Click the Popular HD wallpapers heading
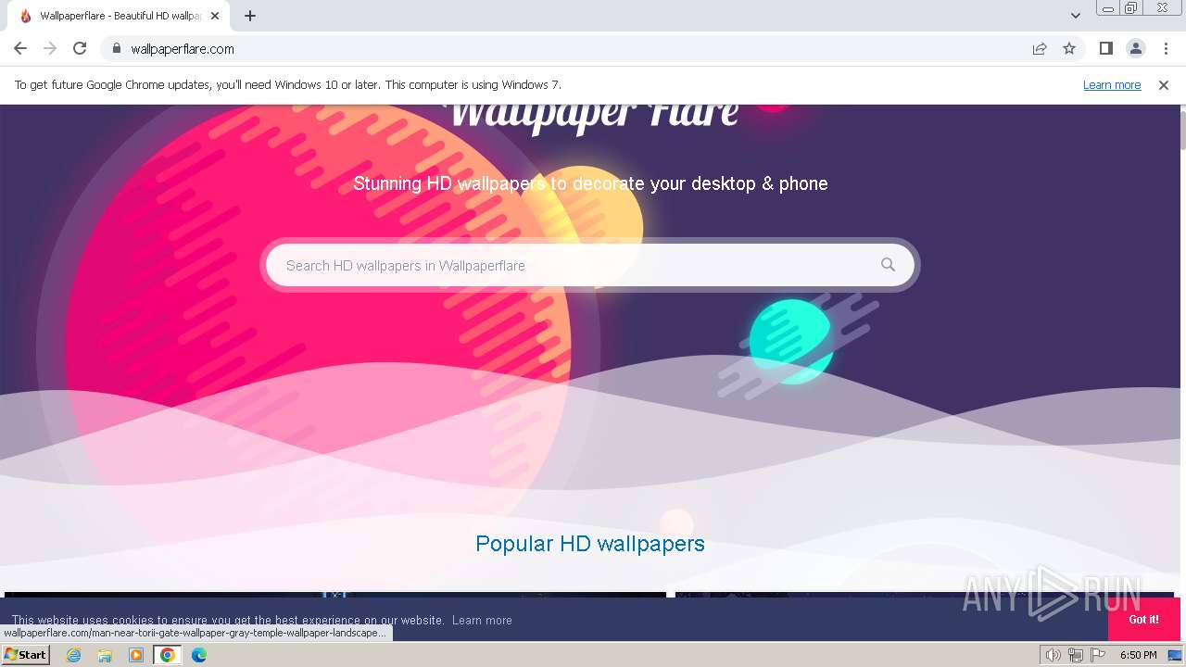 [x=590, y=544]
